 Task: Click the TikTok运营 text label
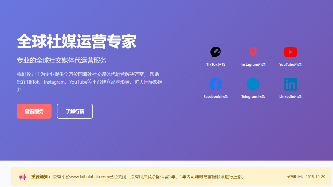[x=216, y=64]
